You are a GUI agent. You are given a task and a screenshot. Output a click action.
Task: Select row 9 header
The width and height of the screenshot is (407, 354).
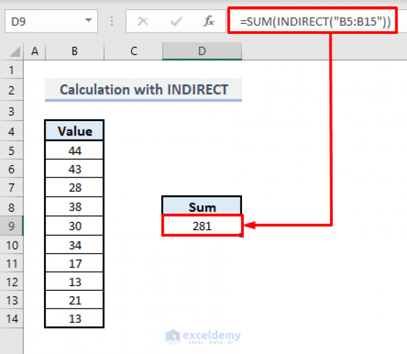(x=12, y=226)
